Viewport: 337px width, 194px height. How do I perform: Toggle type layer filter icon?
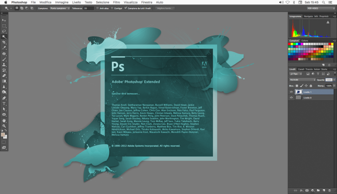click(x=318, y=74)
